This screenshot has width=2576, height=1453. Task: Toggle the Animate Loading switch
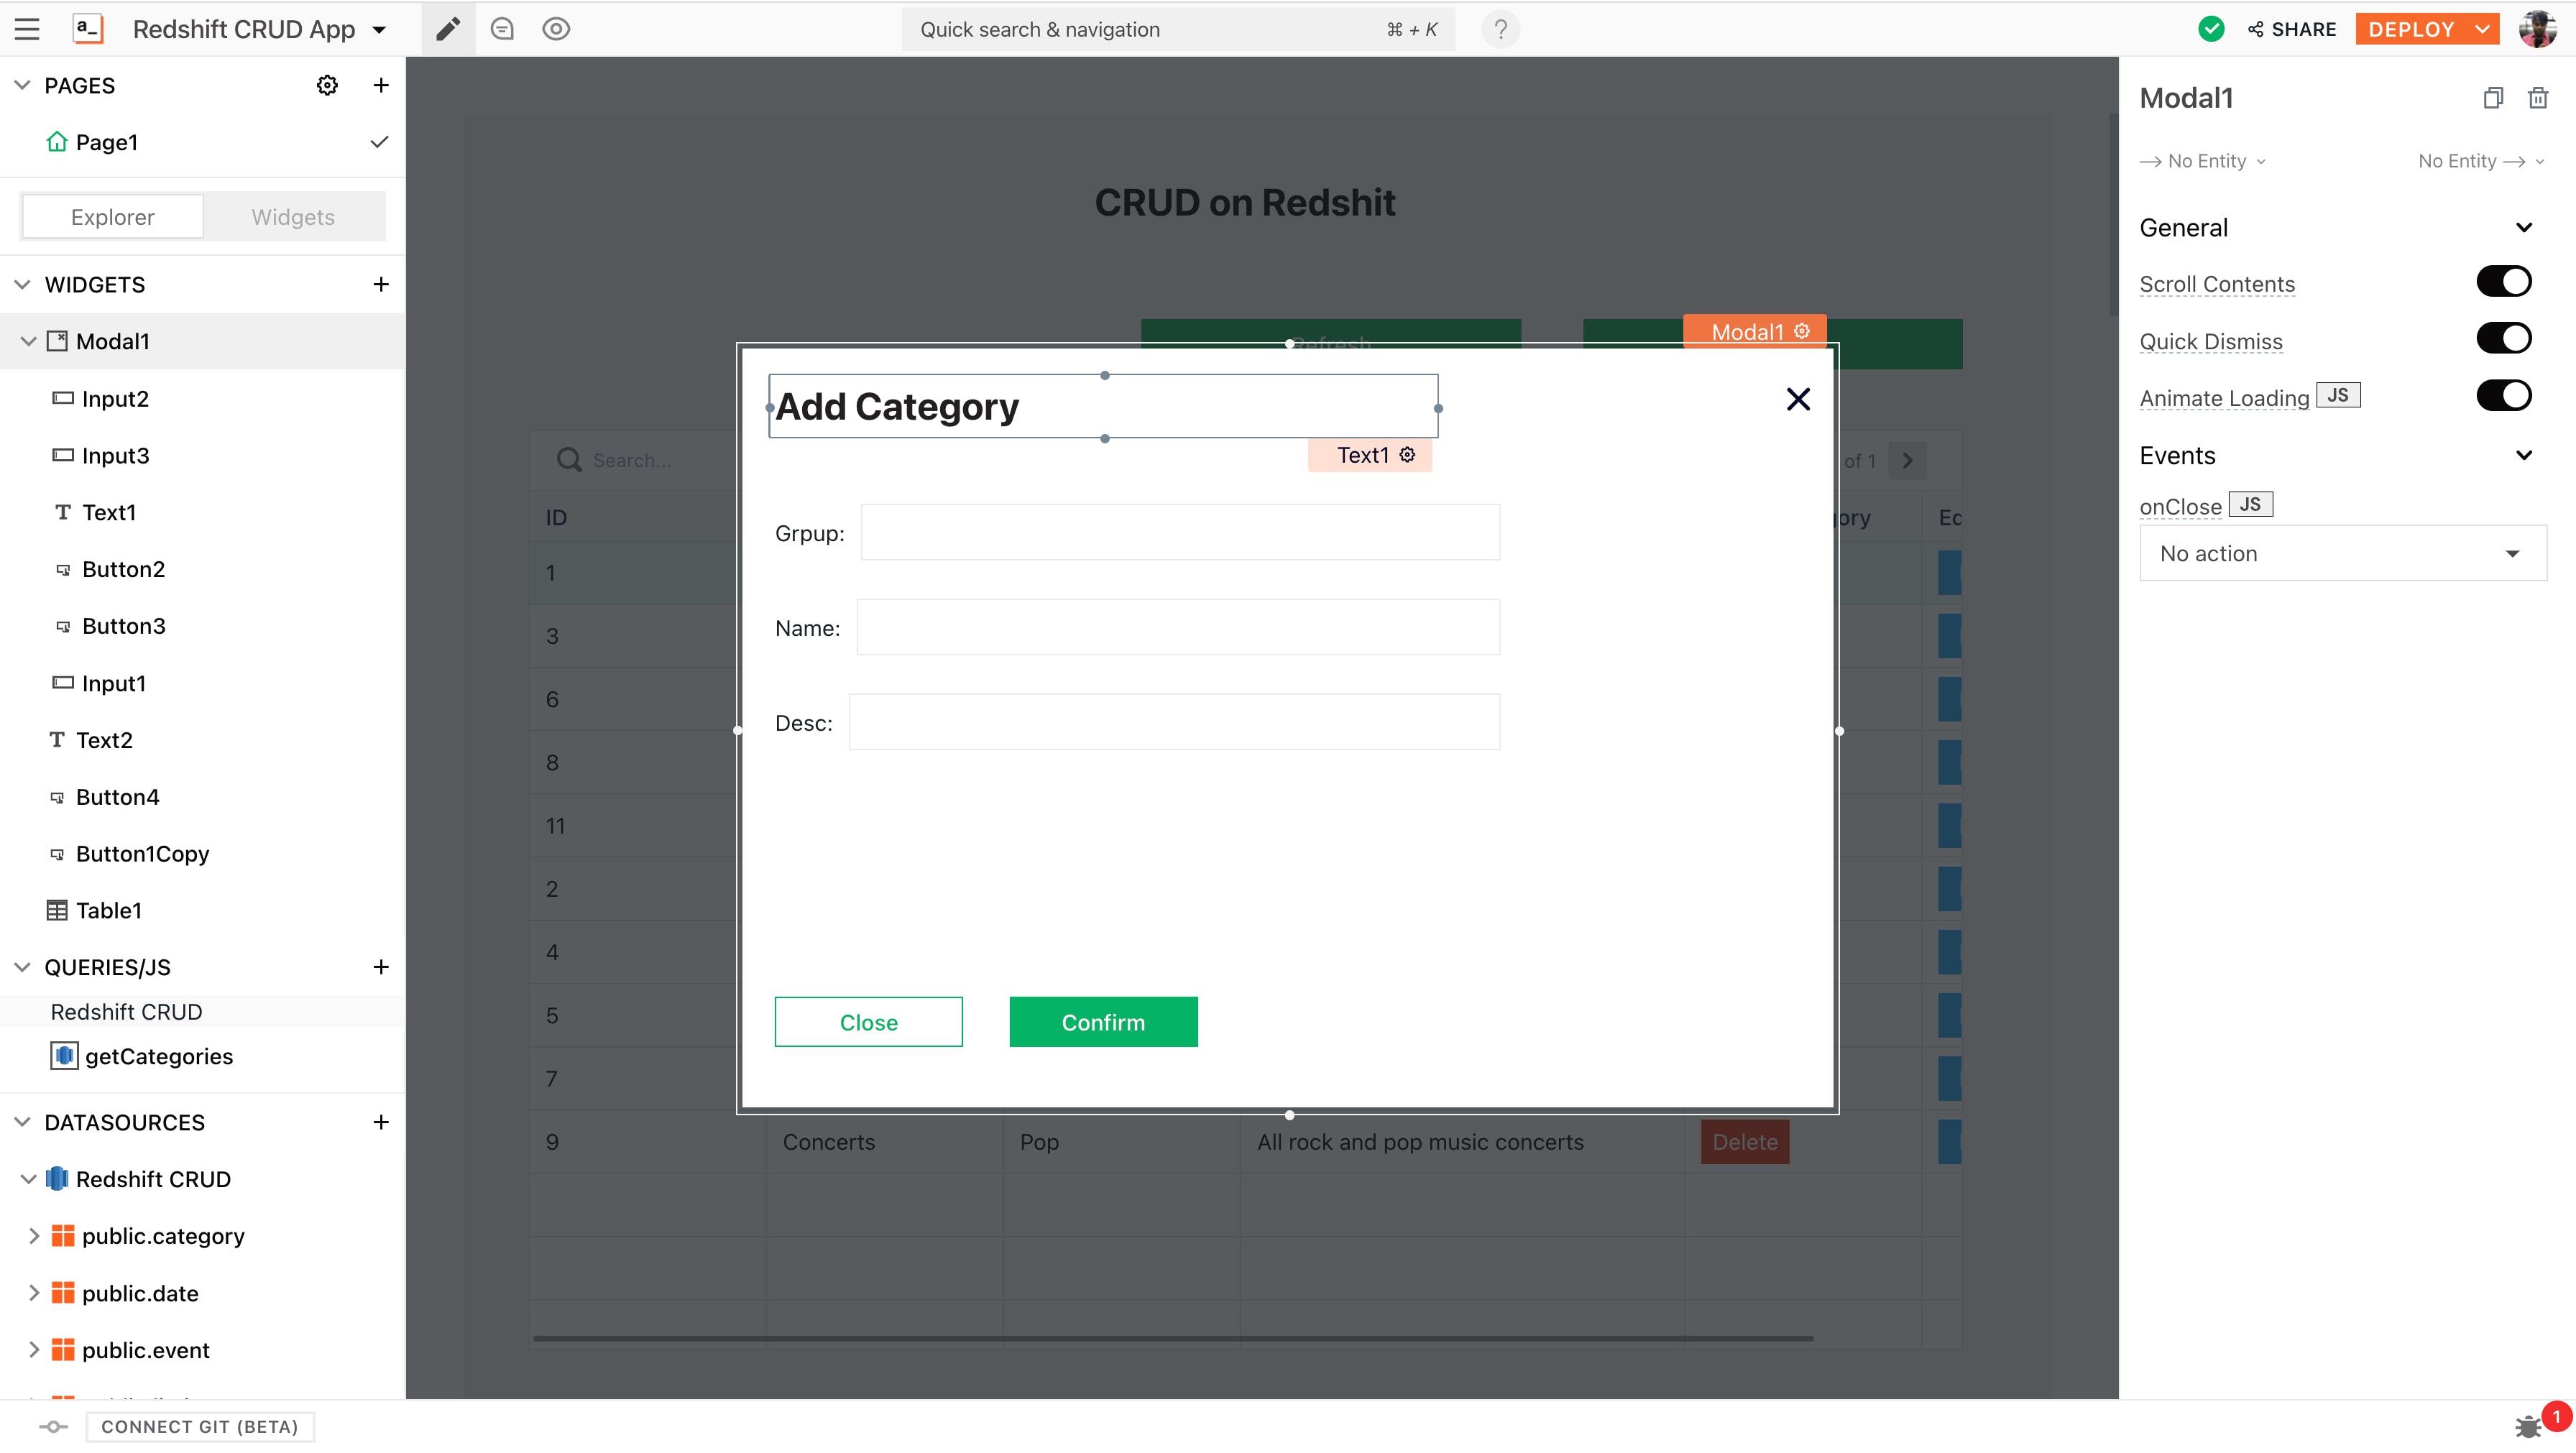click(2503, 396)
